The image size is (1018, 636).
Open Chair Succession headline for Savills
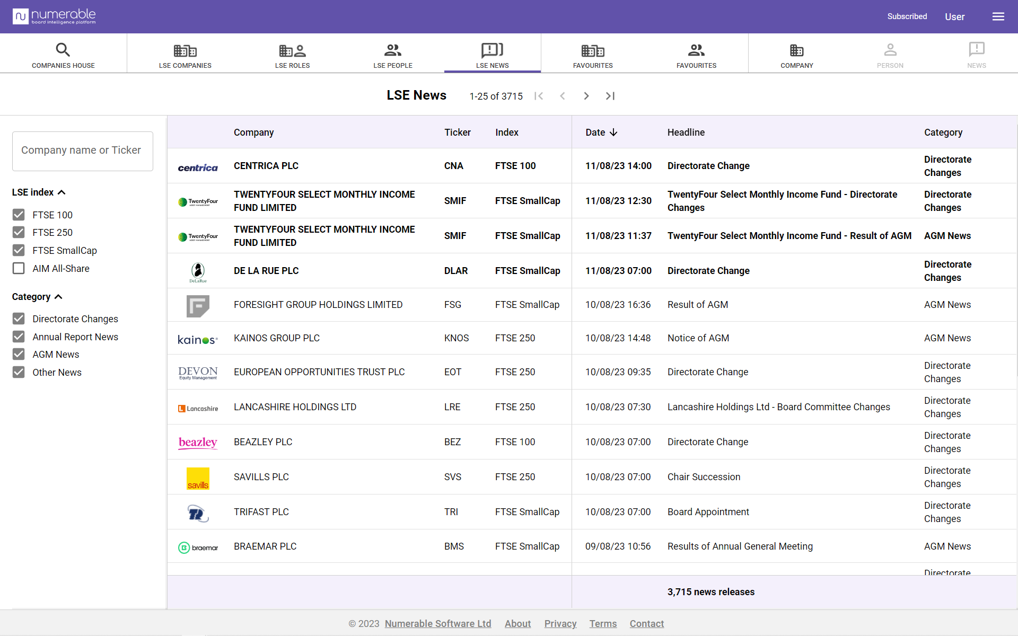[704, 477]
